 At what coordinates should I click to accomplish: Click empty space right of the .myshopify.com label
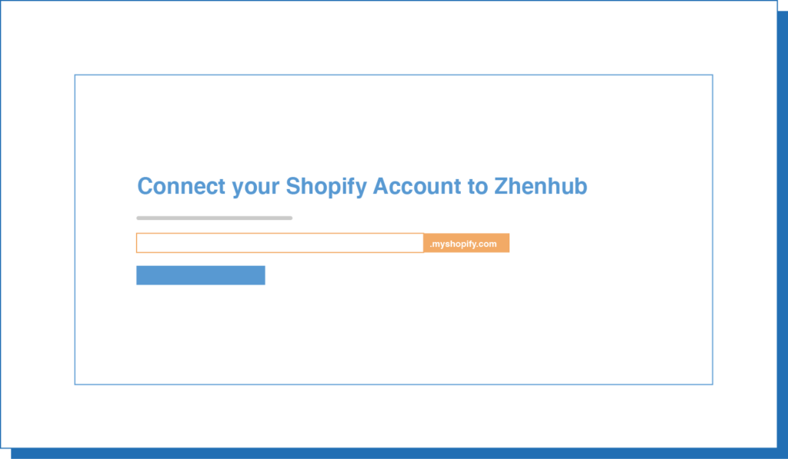(x=610, y=243)
